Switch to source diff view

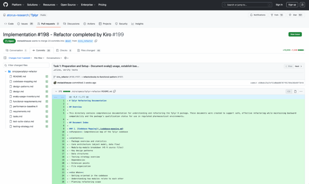click(289, 91)
